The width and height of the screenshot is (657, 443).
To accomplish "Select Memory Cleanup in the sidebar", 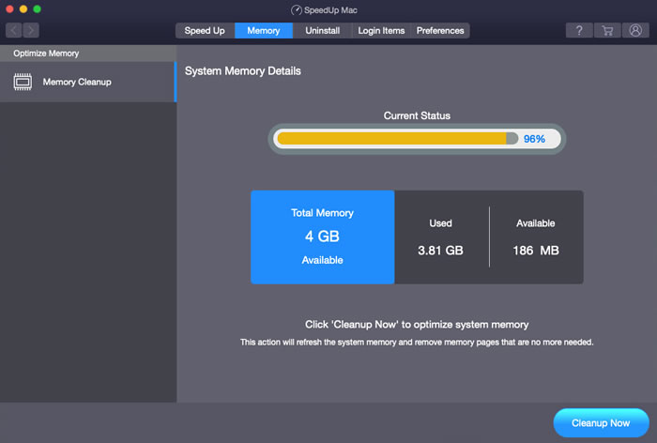I will pyautogui.click(x=77, y=83).
